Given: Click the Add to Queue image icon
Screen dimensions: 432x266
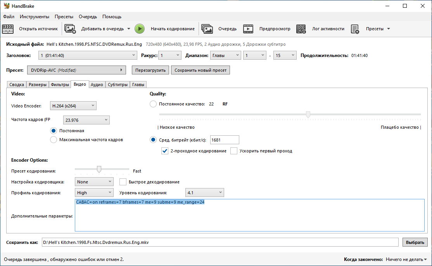Looking at the screenshot, I should pos(70,29).
